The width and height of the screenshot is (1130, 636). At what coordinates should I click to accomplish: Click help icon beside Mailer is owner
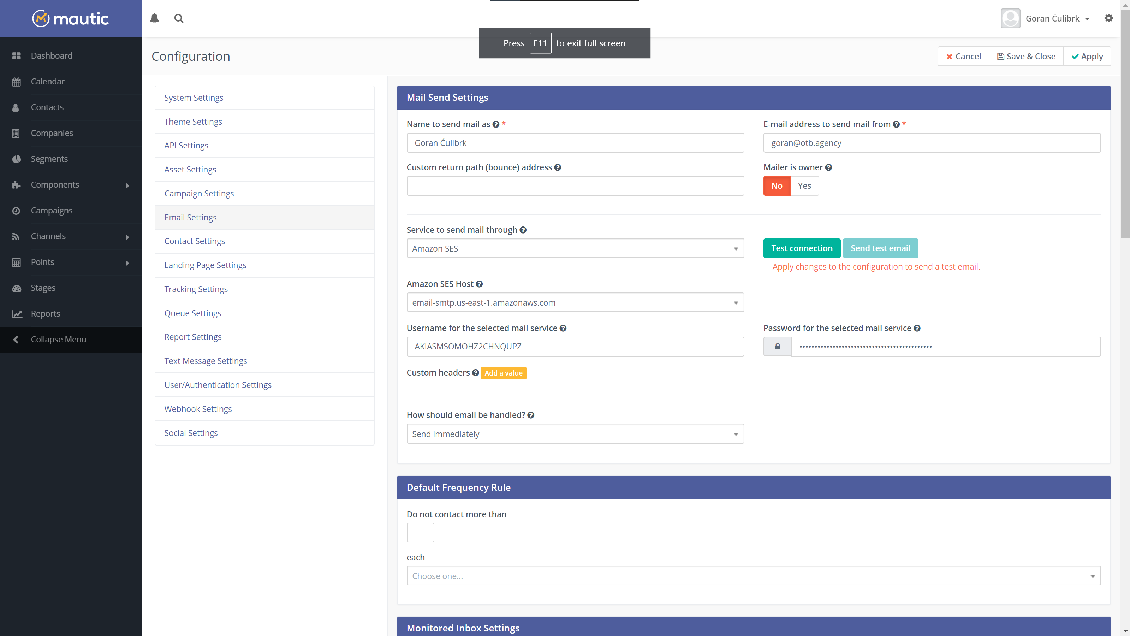point(828,167)
